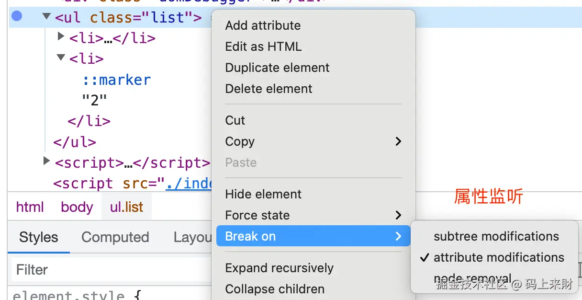
Task: Open the Break on submenu
Action: pos(313,236)
